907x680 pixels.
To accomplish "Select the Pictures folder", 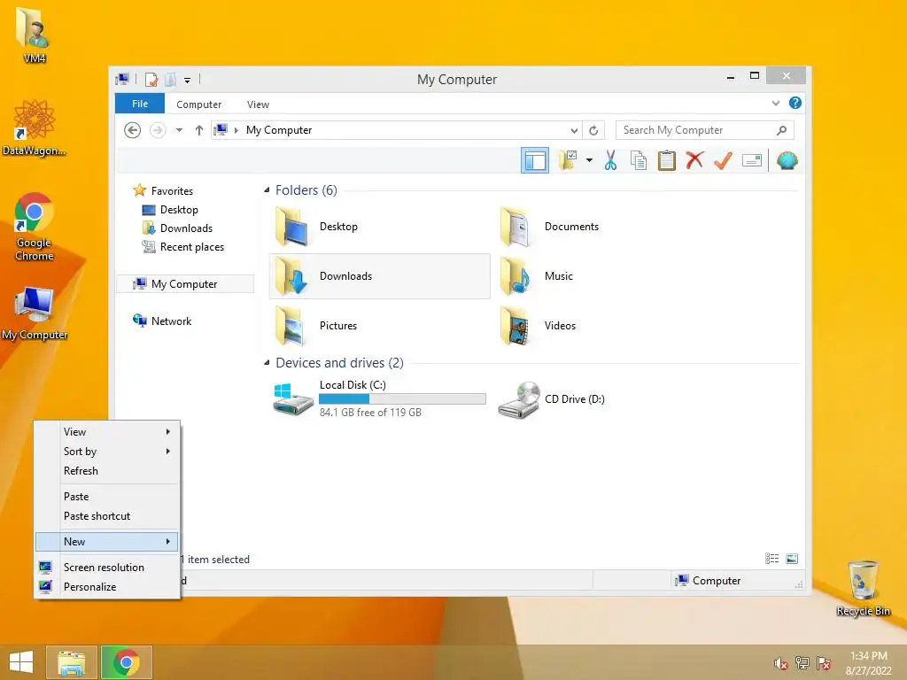I will click(379, 326).
